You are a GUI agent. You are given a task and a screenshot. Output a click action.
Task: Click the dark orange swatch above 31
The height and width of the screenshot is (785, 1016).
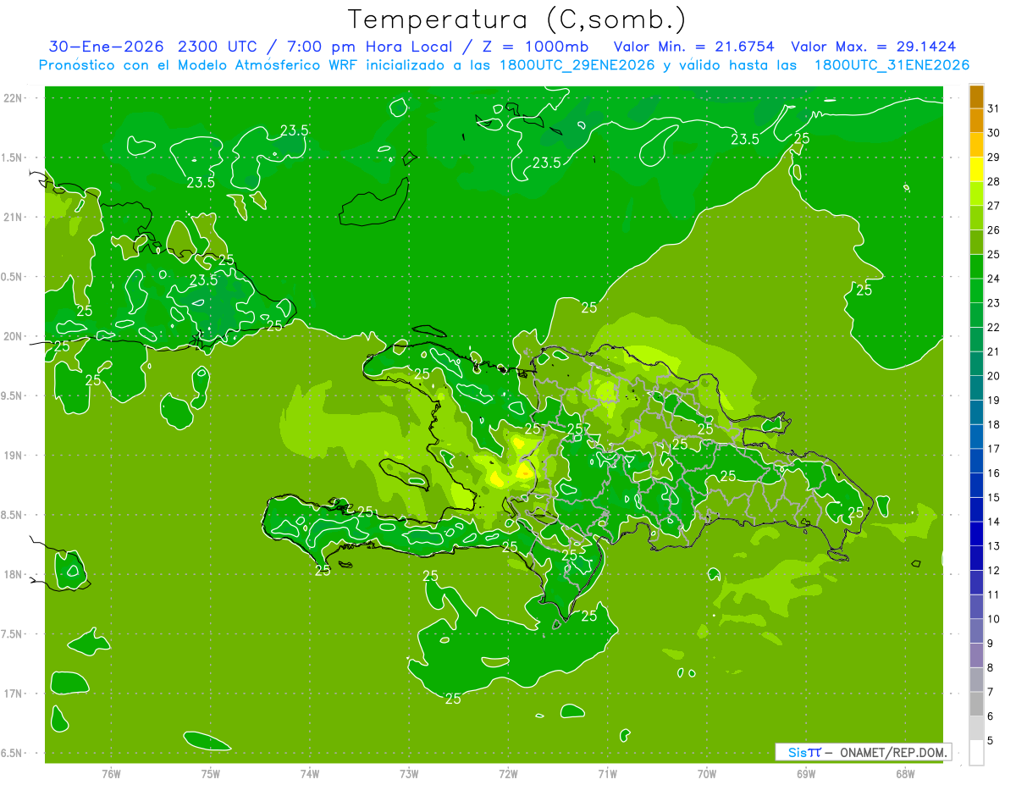coord(976,97)
